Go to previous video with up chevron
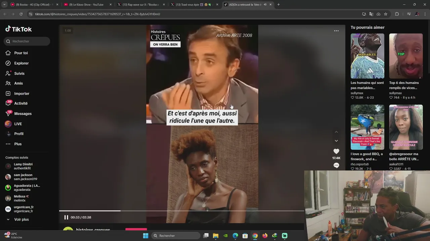Screen dimensions: 430x241 tap(336, 132)
